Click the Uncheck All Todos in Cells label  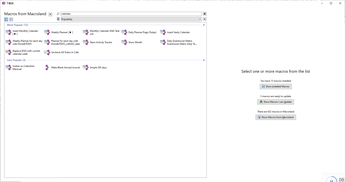[65, 53]
